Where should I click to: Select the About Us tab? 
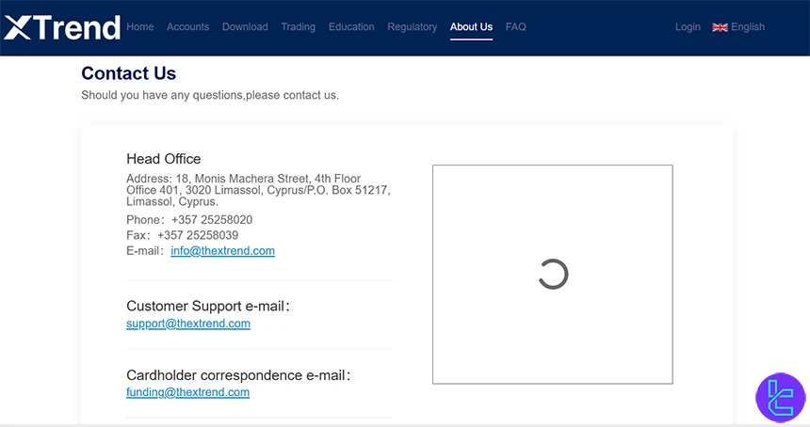pyautogui.click(x=471, y=27)
